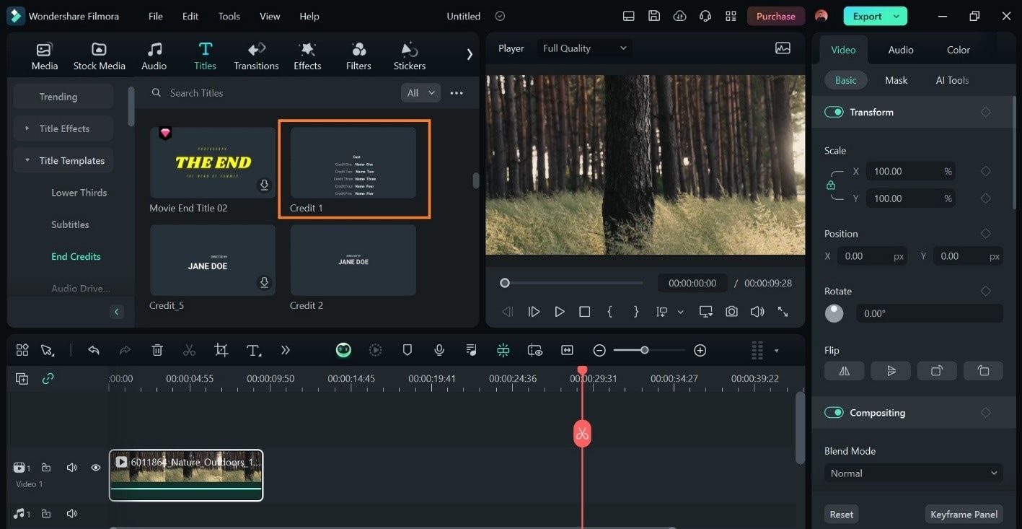This screenshot has height=529, width=1022.
Task: Take a snapshot with the camera icon
Action: click(731, 312)
